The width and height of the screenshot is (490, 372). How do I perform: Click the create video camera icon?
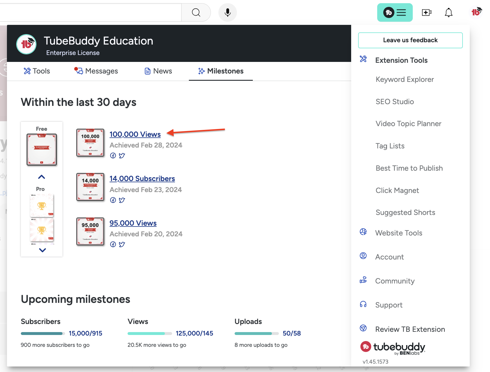(427, 12)
